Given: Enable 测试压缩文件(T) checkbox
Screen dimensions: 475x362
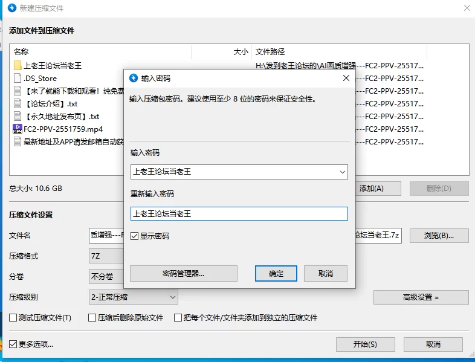Looking at the screenshot, I should pyautogui.click(x=13, y=317).
